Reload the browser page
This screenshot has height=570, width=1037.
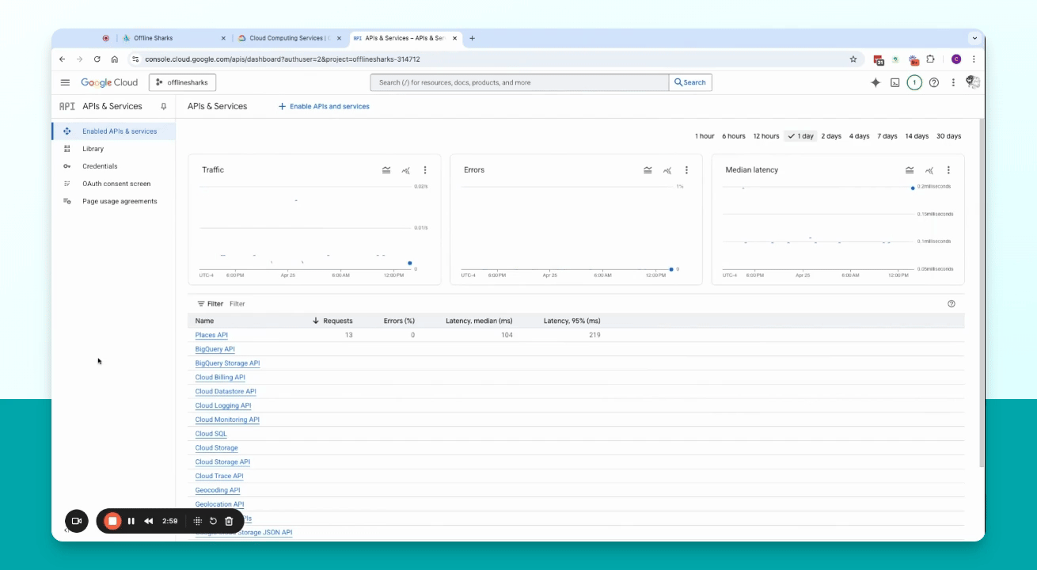pyautogui.click(x=97, y=59)
